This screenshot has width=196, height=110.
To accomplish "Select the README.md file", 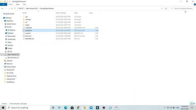I will [x=60, y=39].
